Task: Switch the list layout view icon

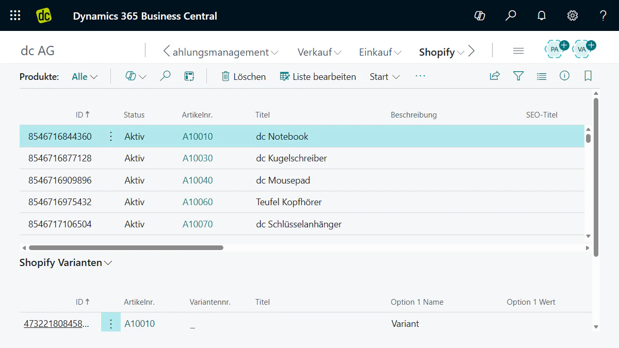Action: pos(542,76)
